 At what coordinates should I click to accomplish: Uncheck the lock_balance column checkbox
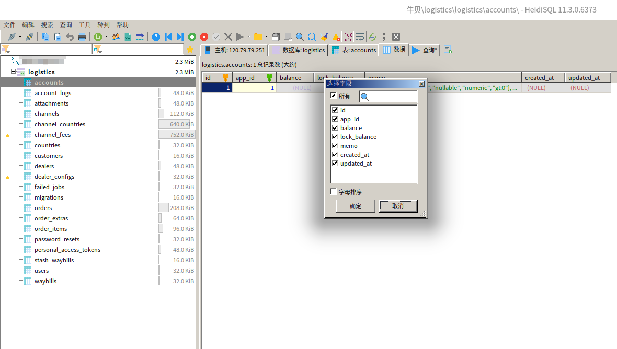pyautogui.click(x=335, y=137)
